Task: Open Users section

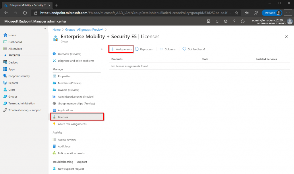Action: (9, 90)
